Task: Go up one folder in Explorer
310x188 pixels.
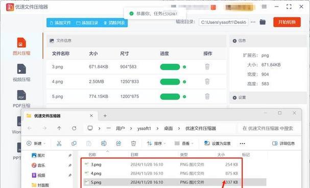Action: coord(59,128)
